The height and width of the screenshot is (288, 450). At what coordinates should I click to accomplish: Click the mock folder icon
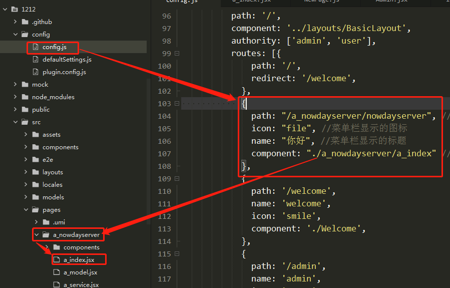(x=25, y=85)
